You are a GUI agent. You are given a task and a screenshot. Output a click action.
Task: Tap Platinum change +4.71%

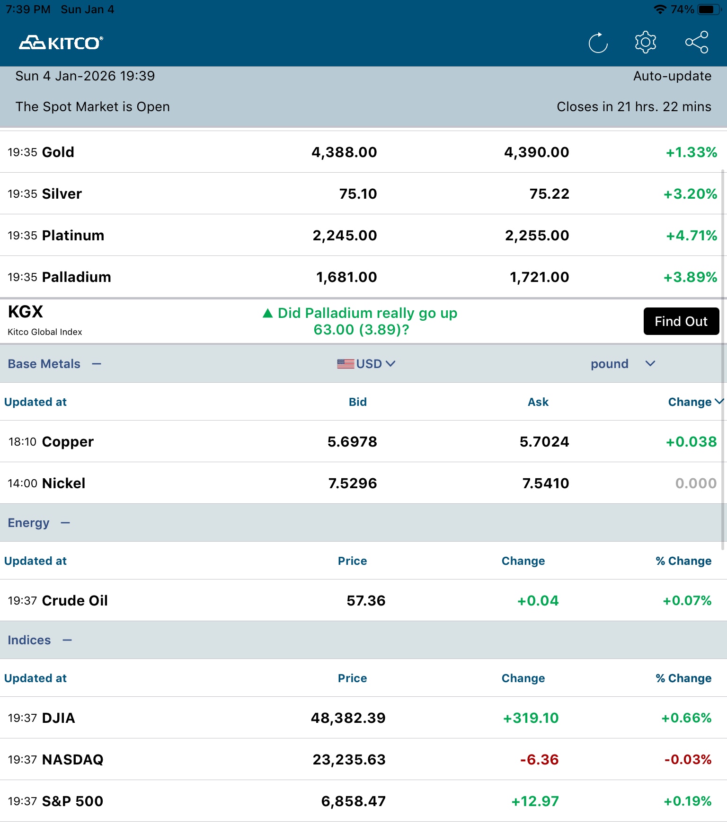(x=692, y=236)
